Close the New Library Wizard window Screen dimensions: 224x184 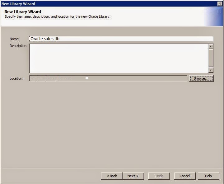coord(220,3)
